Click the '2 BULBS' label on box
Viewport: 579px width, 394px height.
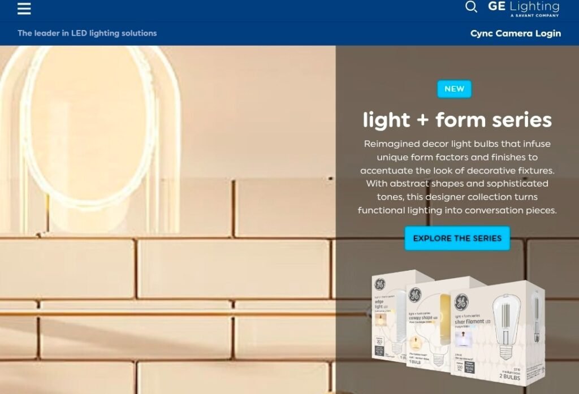(x=509, y=376)
